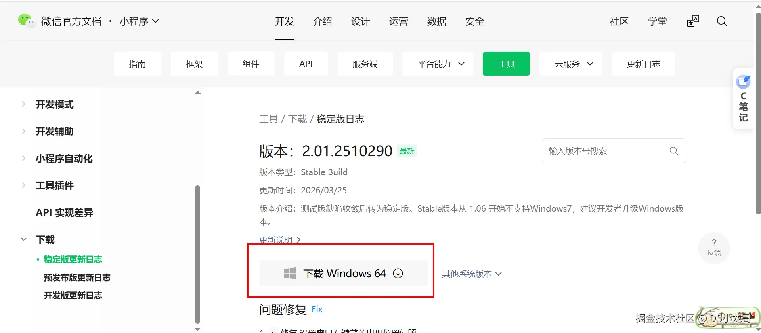Open the 更新说明 link
Viewport: 761px width, 333px height.
click(x=280, y=240)
